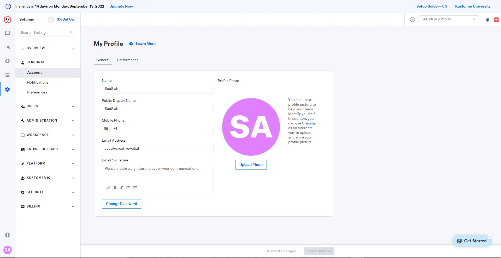Image resolution: width=501 pixels, height=258 pixels.
Task: Click the Change Password button
Action: 121,204
